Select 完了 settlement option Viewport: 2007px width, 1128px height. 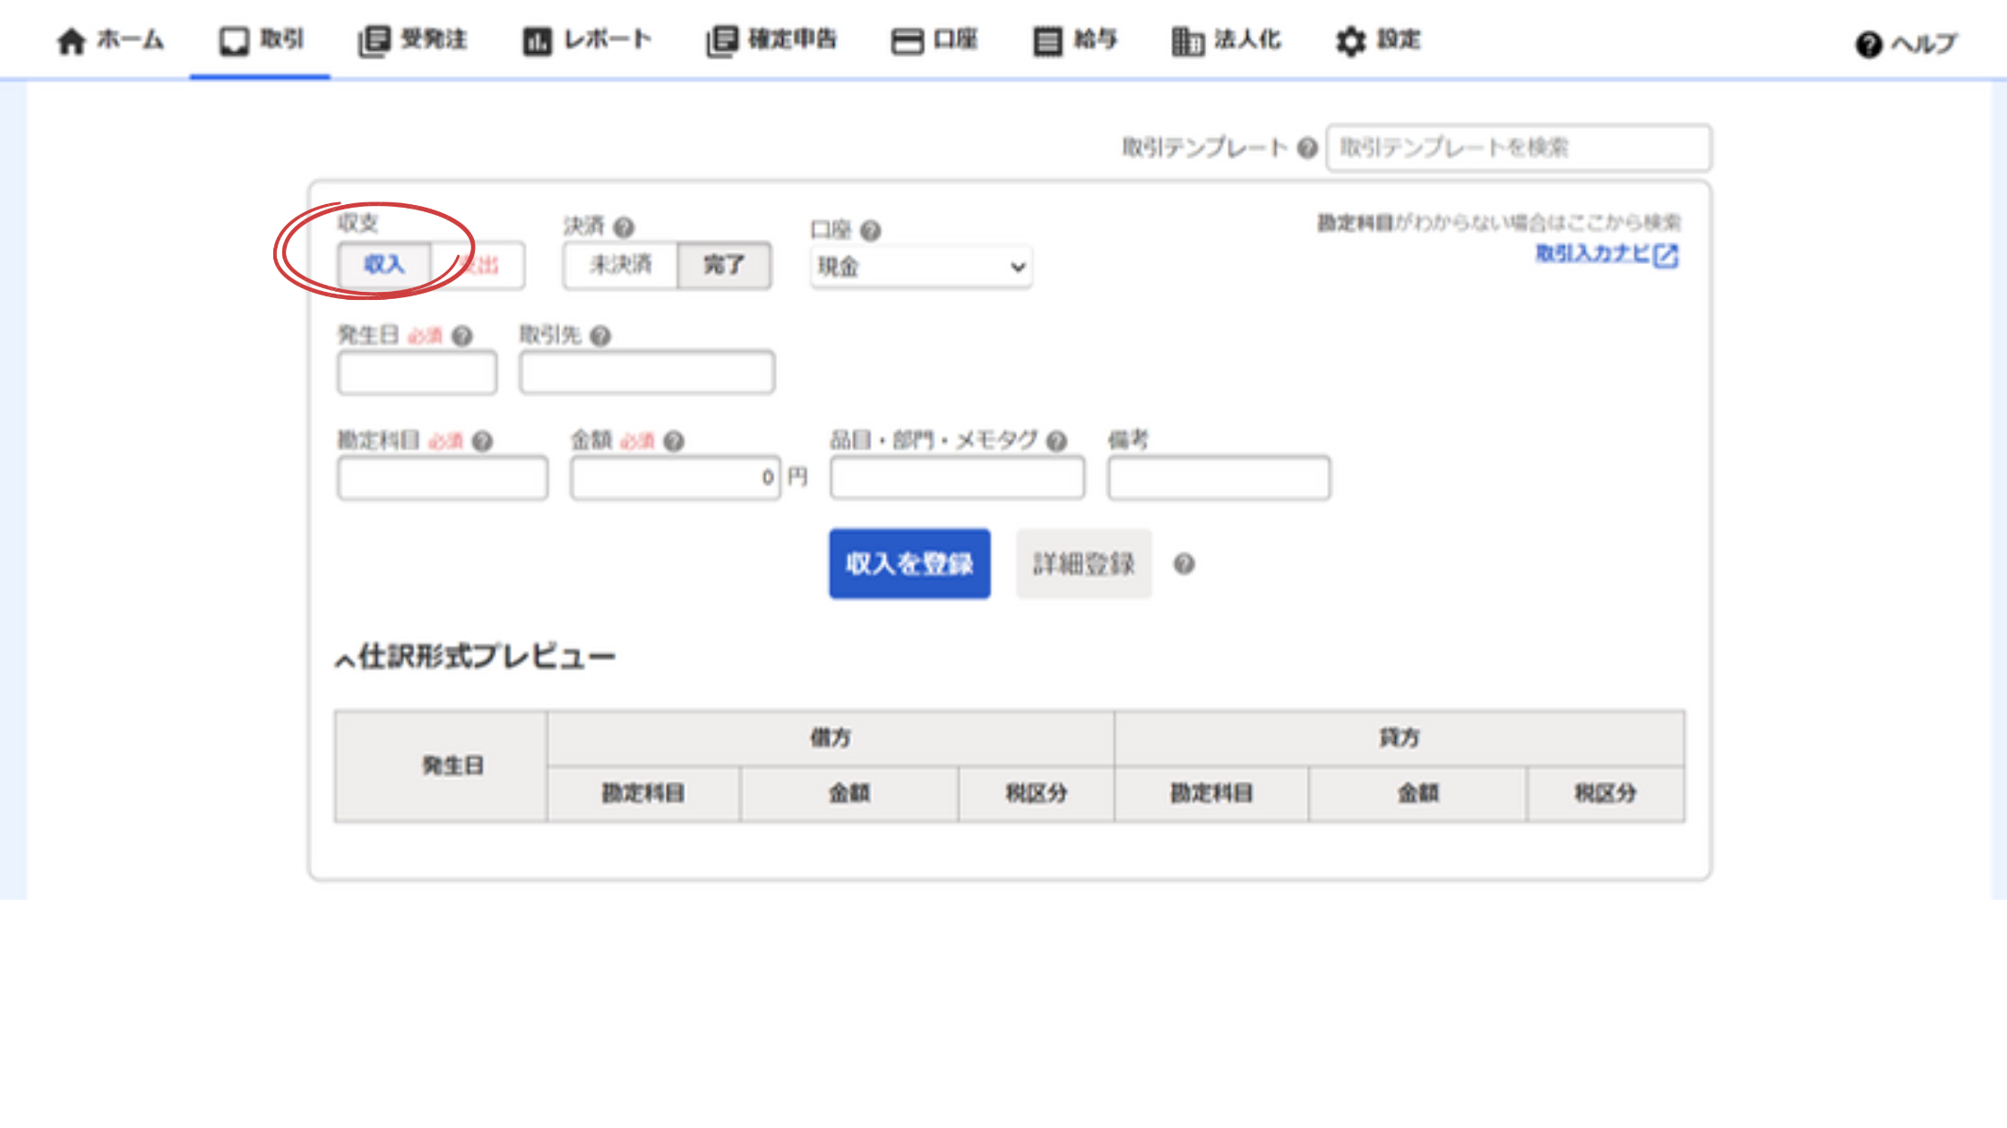(724, 265)
